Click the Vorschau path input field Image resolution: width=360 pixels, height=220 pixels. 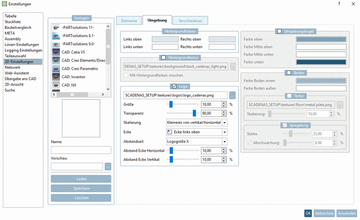[x=77, y=167]
